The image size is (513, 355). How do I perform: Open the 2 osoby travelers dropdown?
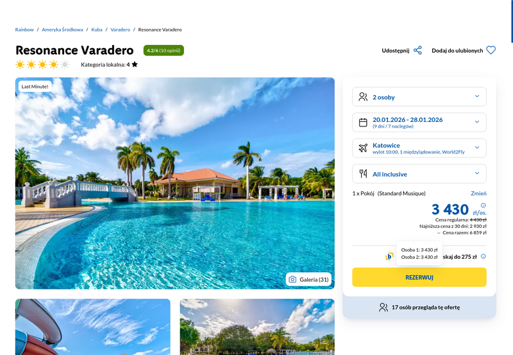click(419, 96)
